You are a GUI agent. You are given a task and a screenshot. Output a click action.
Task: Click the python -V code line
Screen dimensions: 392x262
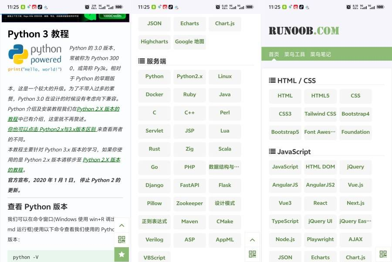point(26,257)
